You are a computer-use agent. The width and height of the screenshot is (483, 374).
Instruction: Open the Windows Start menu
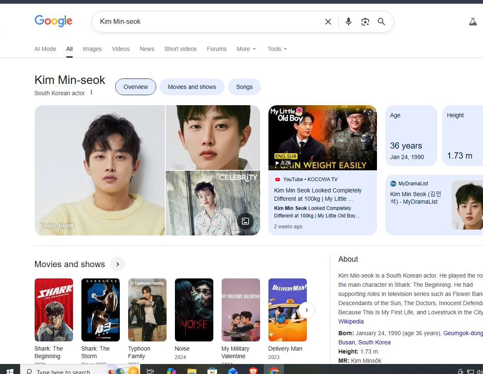coord(10,371)
